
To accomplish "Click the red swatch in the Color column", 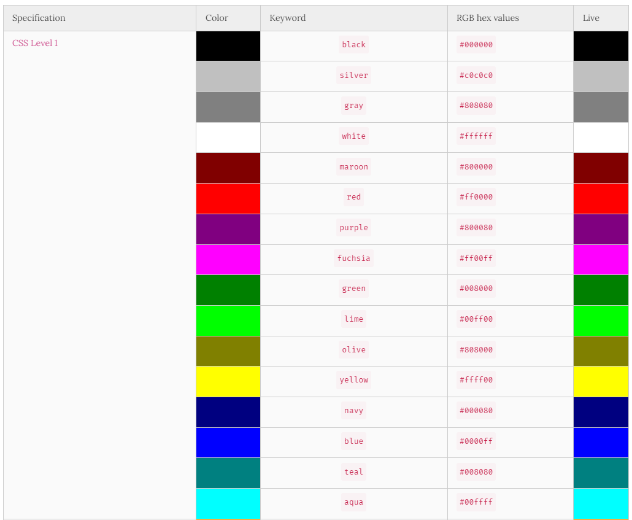I will (x=228, y=198).
